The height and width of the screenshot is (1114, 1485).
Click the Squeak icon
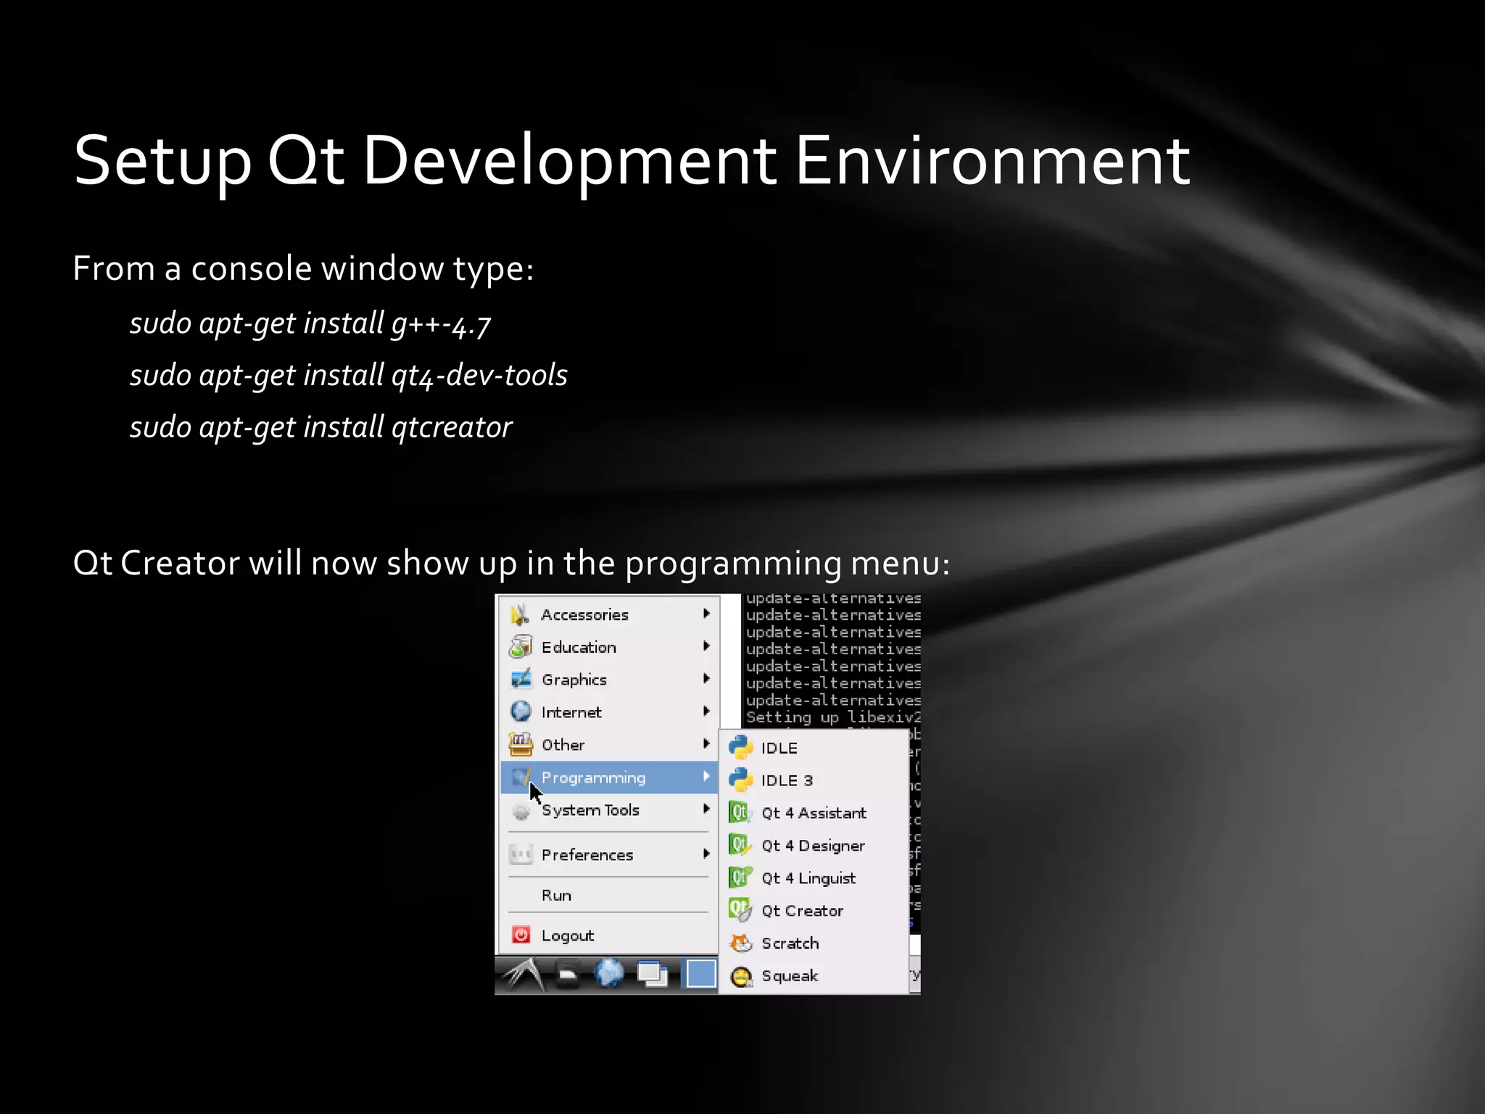740,976
